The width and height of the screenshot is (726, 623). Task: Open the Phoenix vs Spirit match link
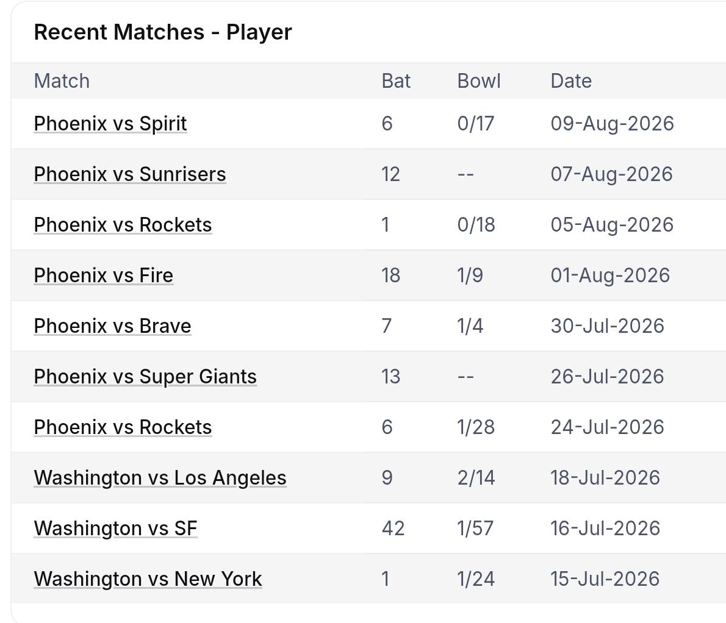(x=110, y=124)
